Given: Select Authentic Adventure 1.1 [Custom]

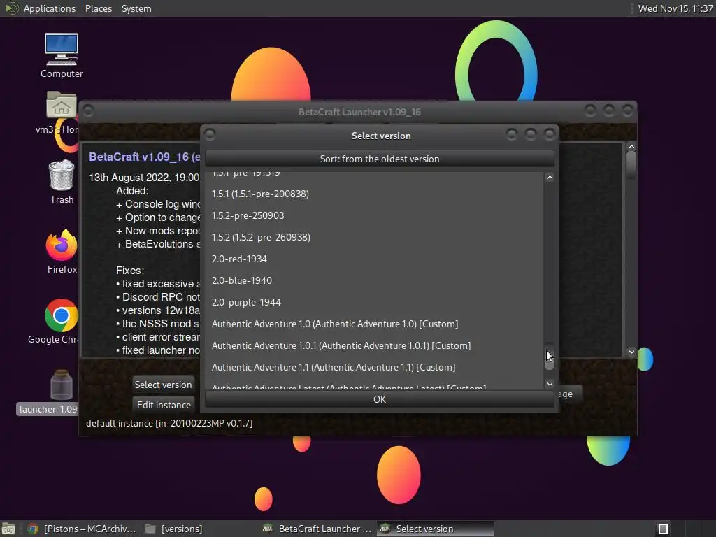Looking at the screenshot, I should point(375,367).
